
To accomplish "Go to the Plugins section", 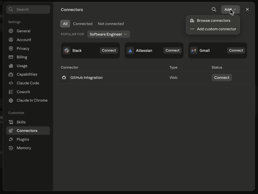I will 28,139.
